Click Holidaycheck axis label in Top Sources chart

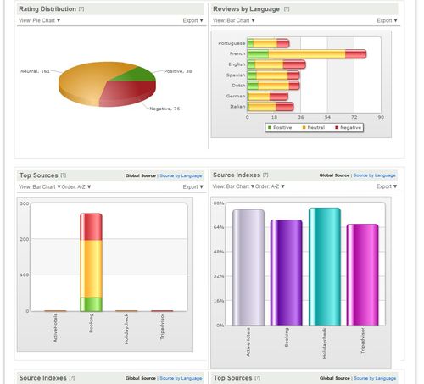pos(126,329)
